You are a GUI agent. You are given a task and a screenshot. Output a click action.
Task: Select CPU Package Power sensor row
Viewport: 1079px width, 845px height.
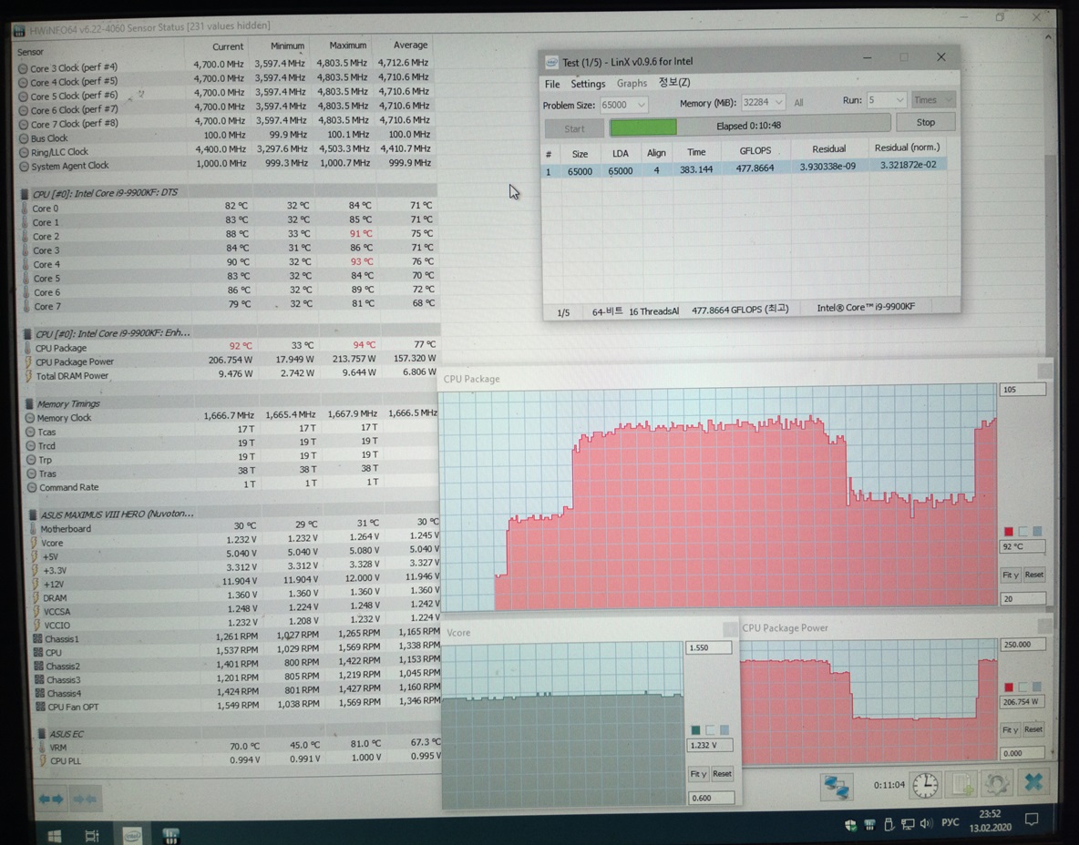pyautogui.click(x=231, y=361)
